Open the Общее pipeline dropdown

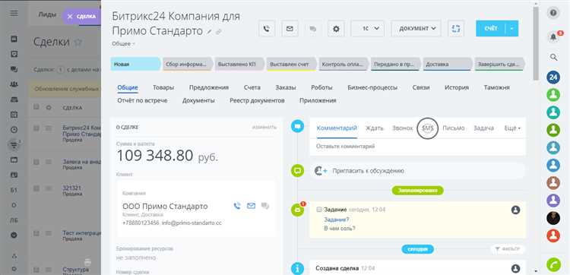pos(123,43)
